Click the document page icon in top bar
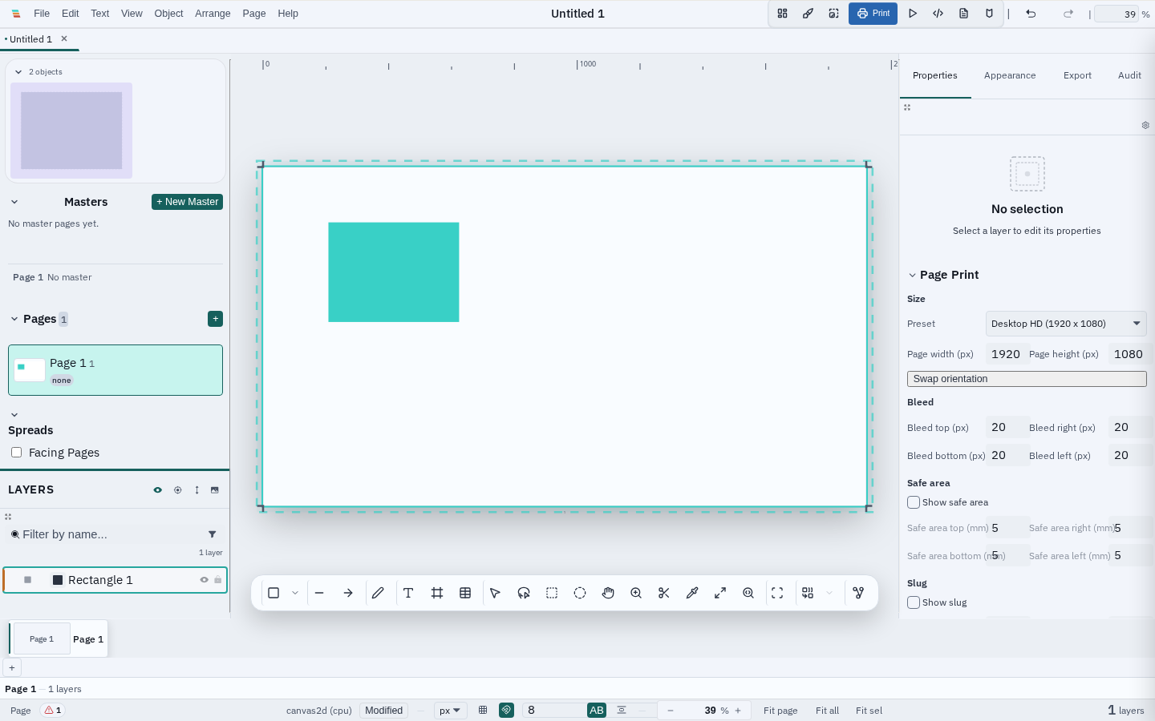 click(x=964, y=14)
